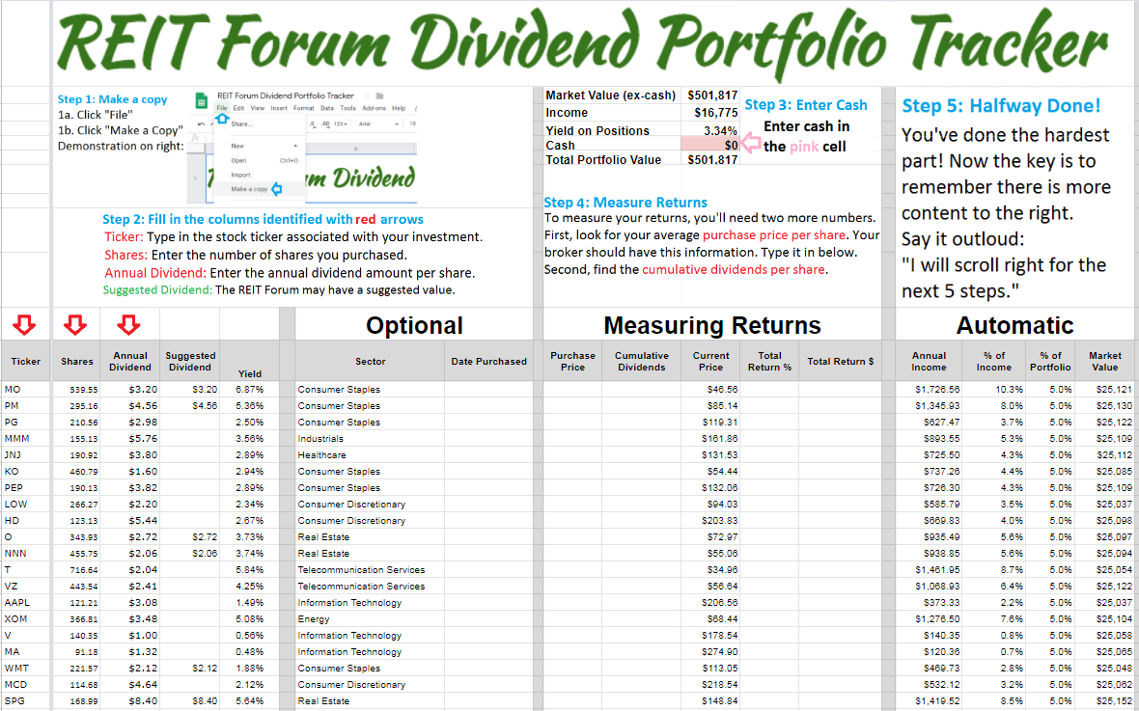This screenshot has width=1139, height=711.
Task: Click the PM ticker cell
Action: pyautogui.click(x=25, y=406)
